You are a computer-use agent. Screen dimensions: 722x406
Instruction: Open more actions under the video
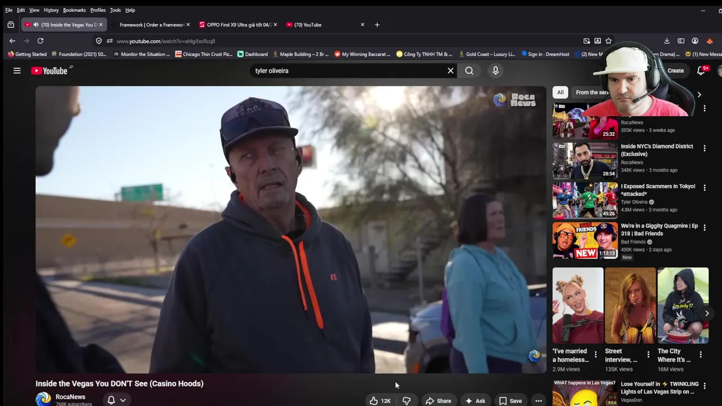[539, 401]
